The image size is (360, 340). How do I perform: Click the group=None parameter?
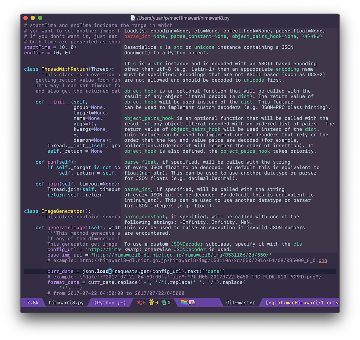[90, 108]
